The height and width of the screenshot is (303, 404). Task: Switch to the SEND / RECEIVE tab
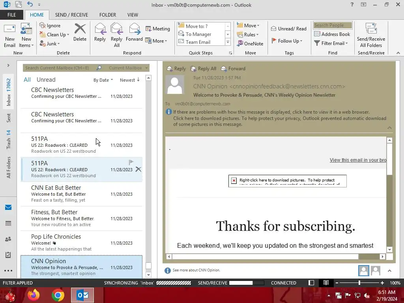tap(72, 15)
